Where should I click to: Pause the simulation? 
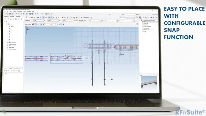pyautogui.click(x=40, y=14)
